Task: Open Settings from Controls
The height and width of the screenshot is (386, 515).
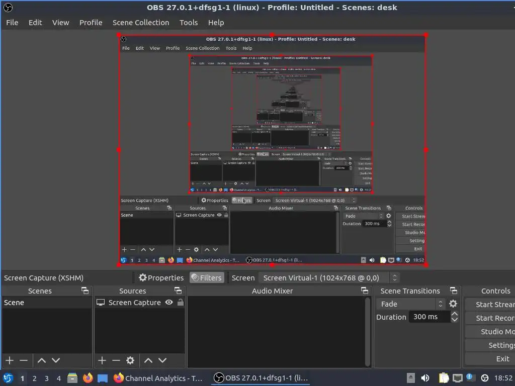Action: tap(490, 345)
